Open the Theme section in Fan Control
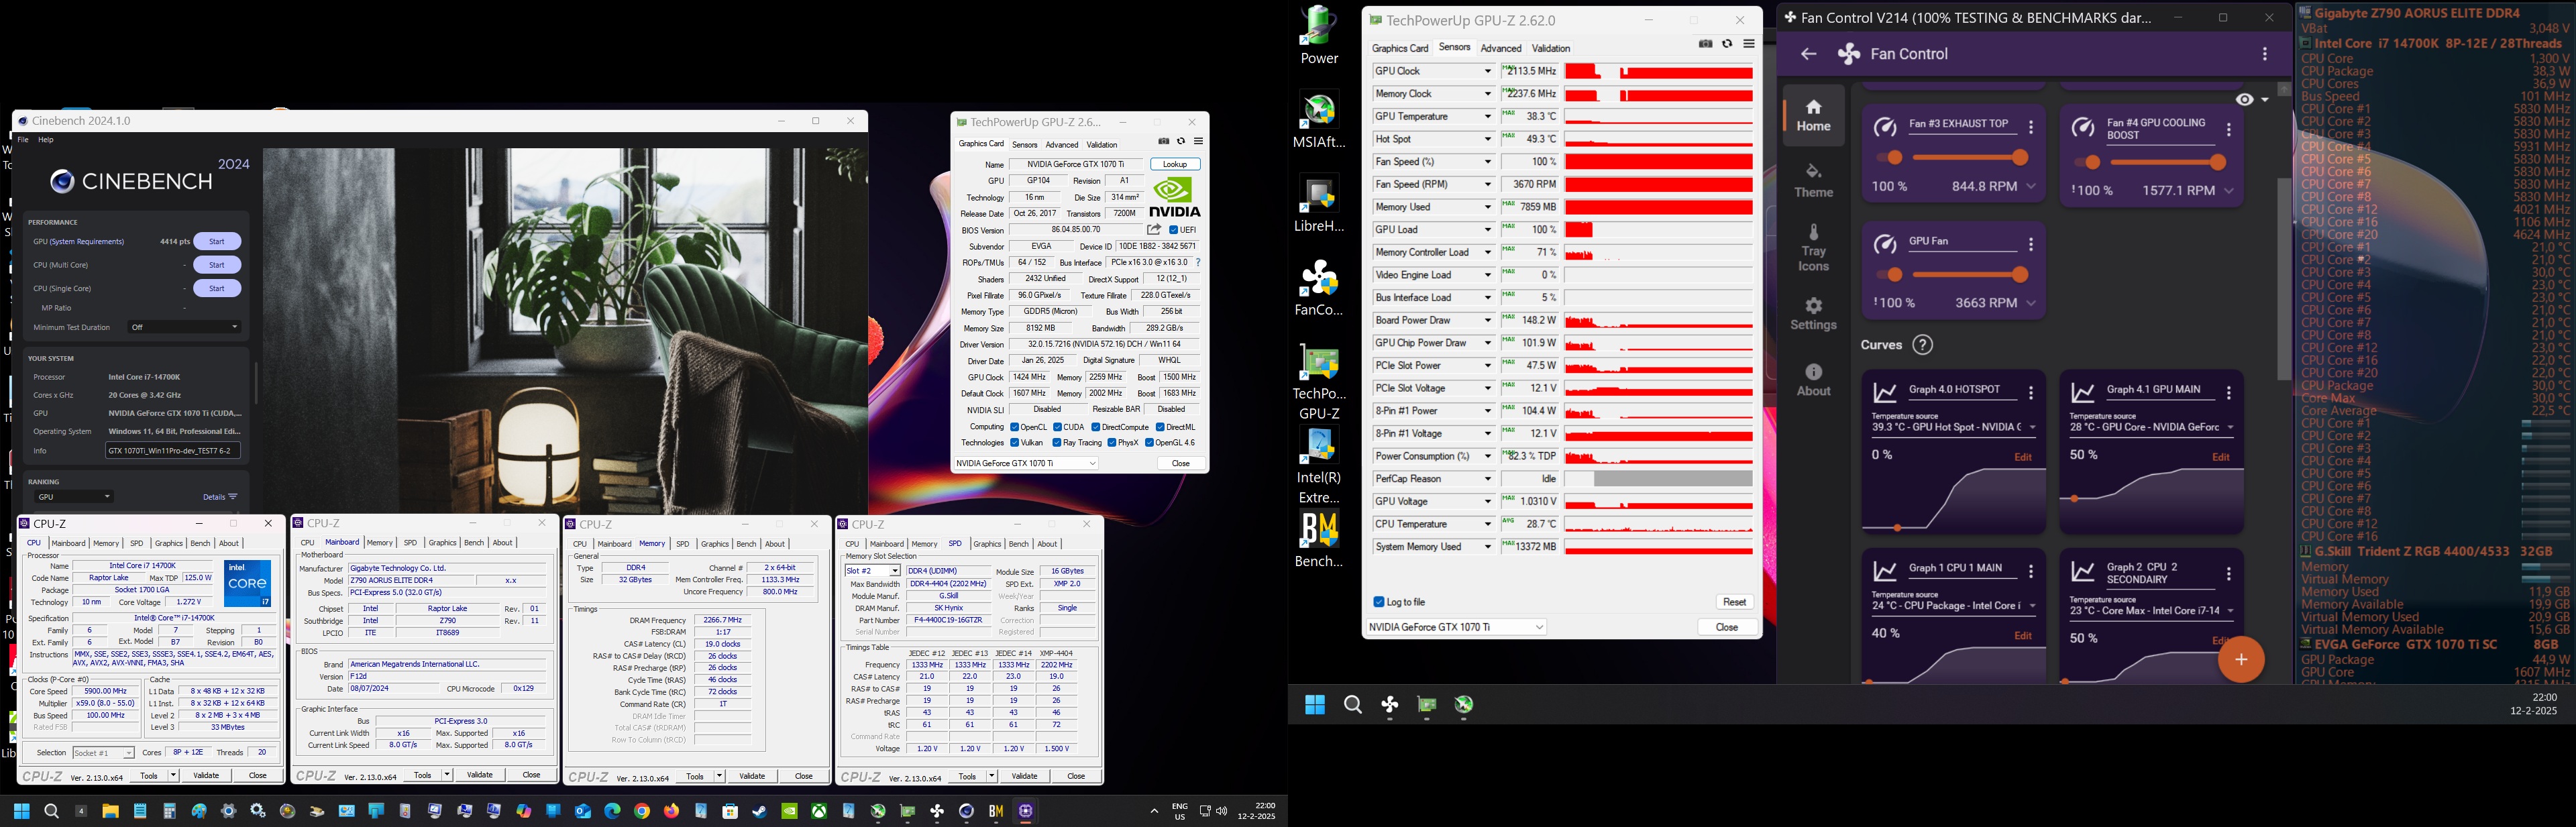This screenshot has height=827, width=2576. (x=1813, y=180)
